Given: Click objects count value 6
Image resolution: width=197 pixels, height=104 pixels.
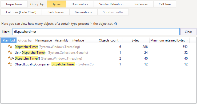Looking at the screenshot, I should [120, 47].
